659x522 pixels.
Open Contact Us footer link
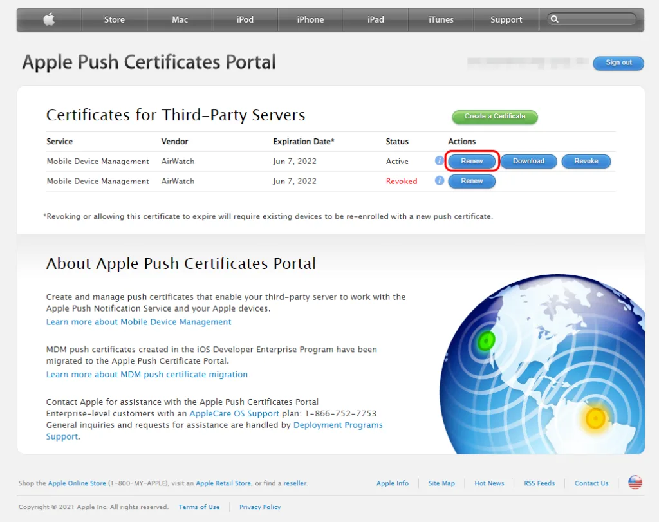pyautogui.click(x=591, y=483)
